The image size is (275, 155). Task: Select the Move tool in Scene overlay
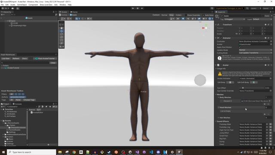(61, 31)
